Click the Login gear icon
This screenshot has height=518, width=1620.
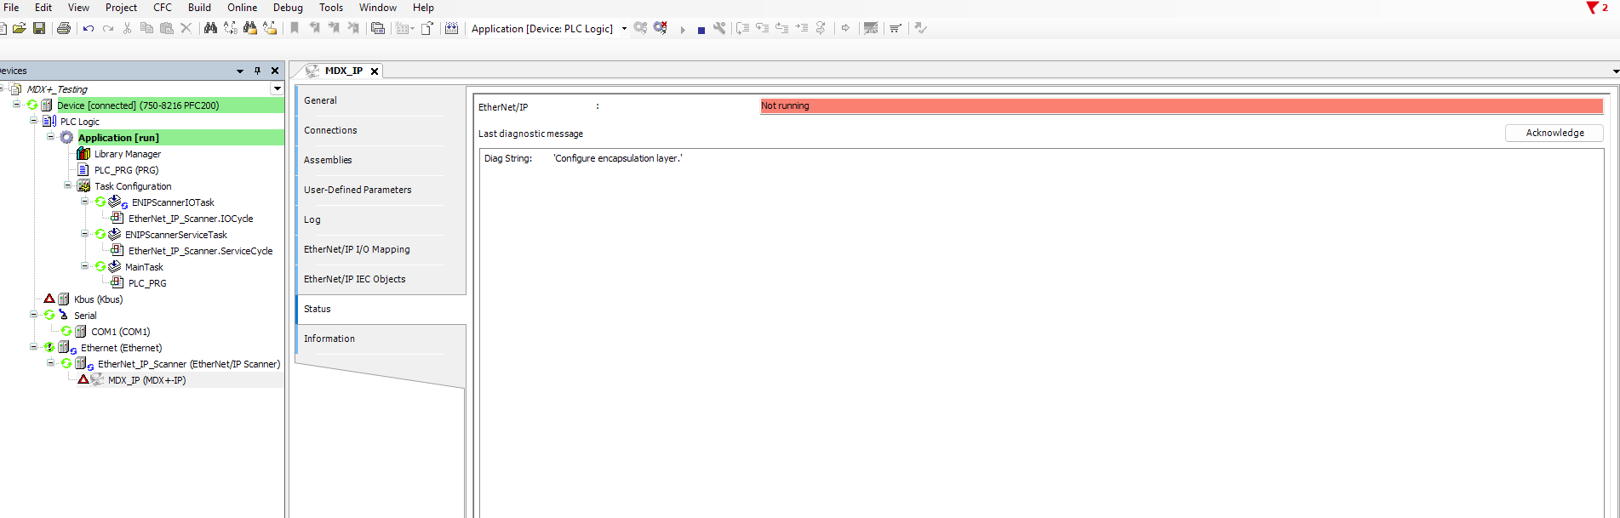pos(640,28)
